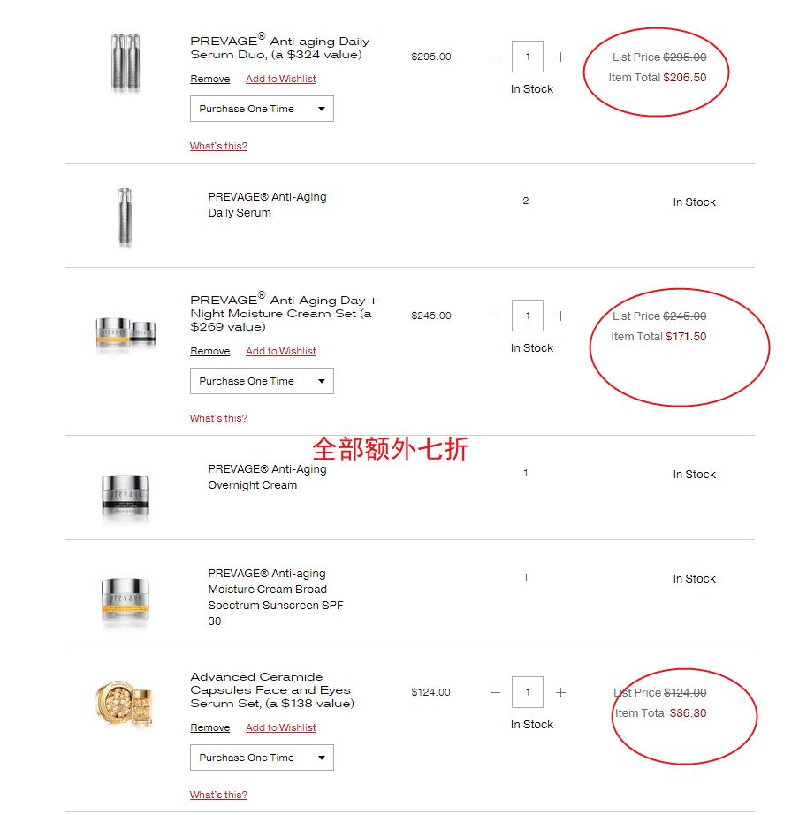Screen dimensions: 799x815
Task: Select the quantity input field for the Serum Duo
Action: (528, 56)
